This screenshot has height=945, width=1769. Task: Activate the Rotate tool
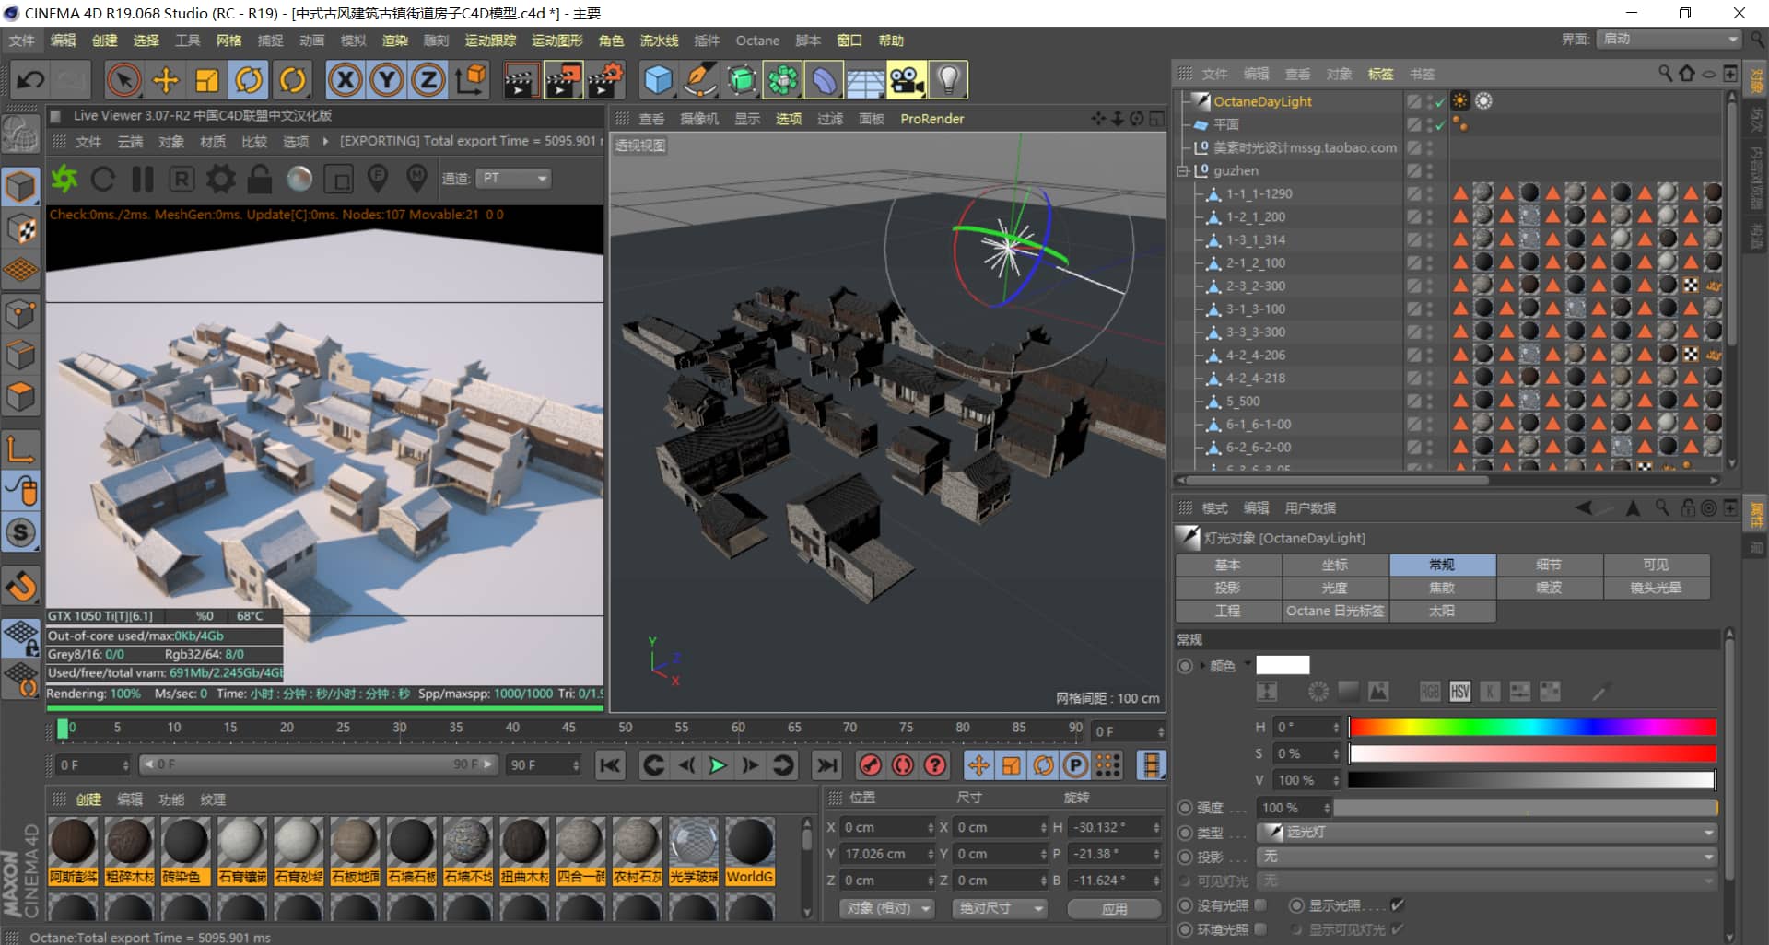click(x=250, y=80)
